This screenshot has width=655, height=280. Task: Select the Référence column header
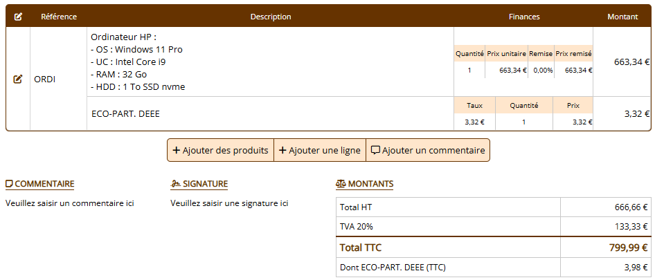(59, 17)
